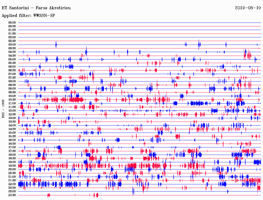
Task: Select the 06:00 time label
Action: [x=12, y=67]
